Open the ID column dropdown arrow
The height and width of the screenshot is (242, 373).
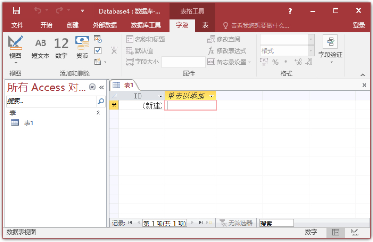click(160, 96)
